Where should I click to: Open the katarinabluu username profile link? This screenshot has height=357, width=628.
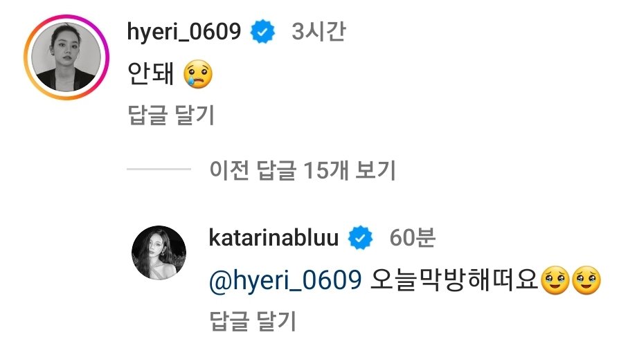pos(274,238)
